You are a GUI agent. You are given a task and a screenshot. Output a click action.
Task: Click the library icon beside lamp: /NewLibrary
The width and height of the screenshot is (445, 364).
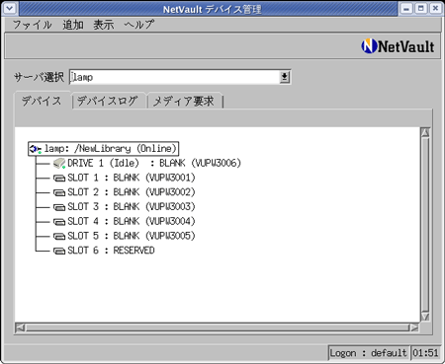(36, 149)
